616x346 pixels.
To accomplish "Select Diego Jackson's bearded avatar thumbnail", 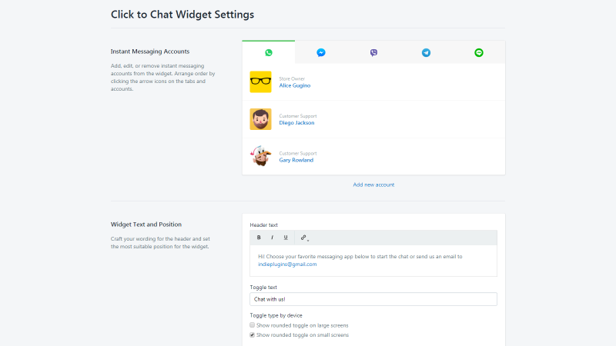I will click(x=260, y=119).
